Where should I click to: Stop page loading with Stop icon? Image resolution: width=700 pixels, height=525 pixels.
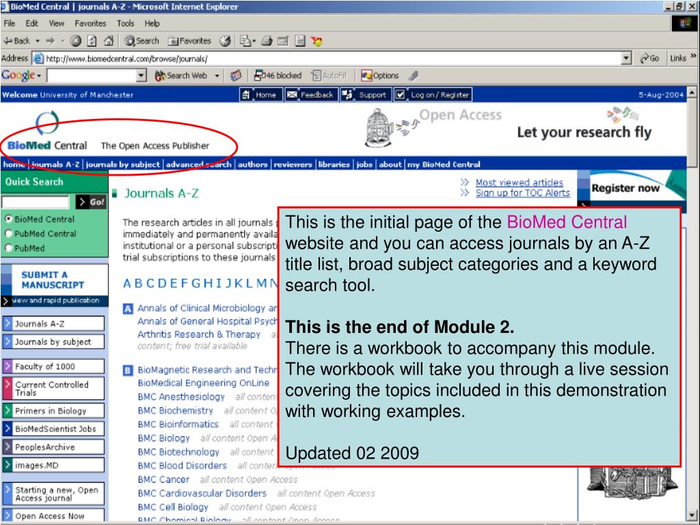pyautogui.click(x=76, y=41)
